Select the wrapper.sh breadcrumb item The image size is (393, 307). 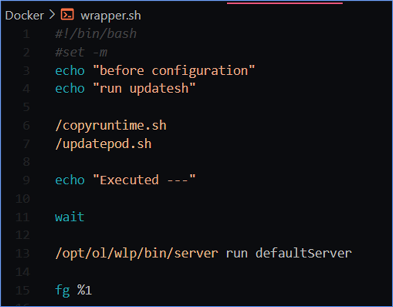(110, 15)
